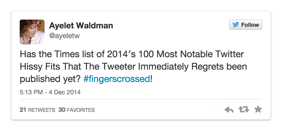Click the RETWEETS label

41,110
